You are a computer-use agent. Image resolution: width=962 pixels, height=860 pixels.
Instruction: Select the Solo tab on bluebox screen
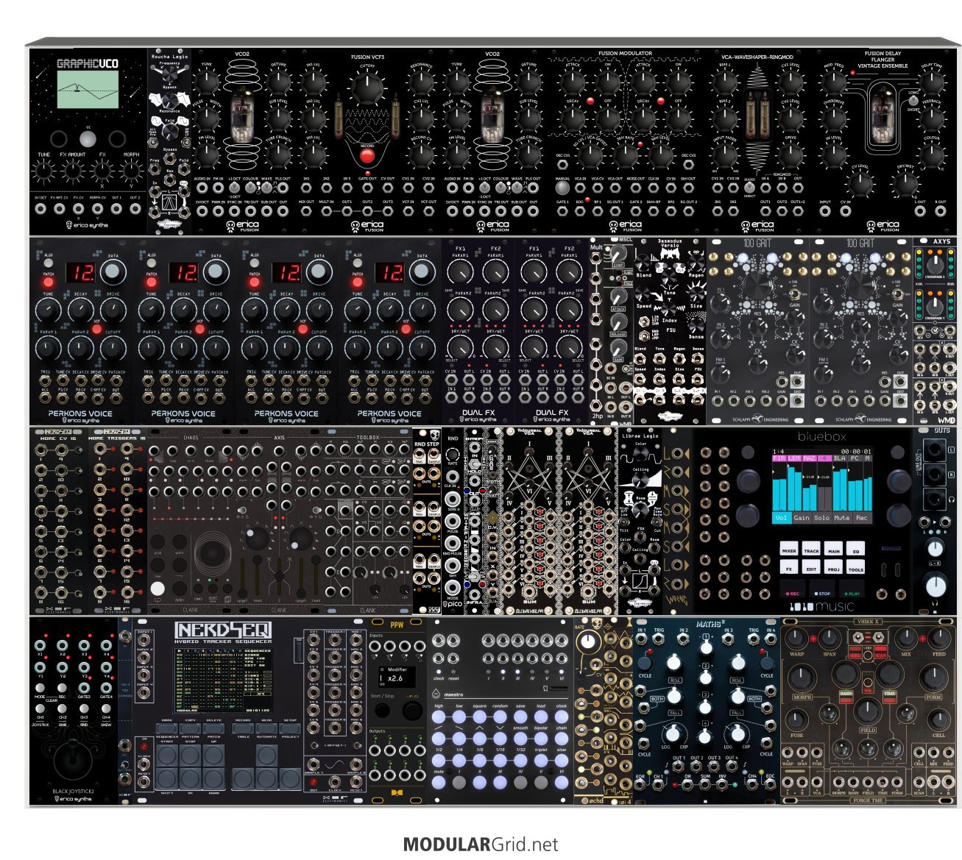click(x=821, y=518)
